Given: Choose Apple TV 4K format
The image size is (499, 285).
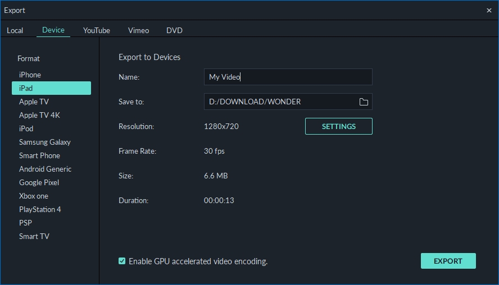Looking at the screenshot, I should pyautogui.click(x=39, y=115).
